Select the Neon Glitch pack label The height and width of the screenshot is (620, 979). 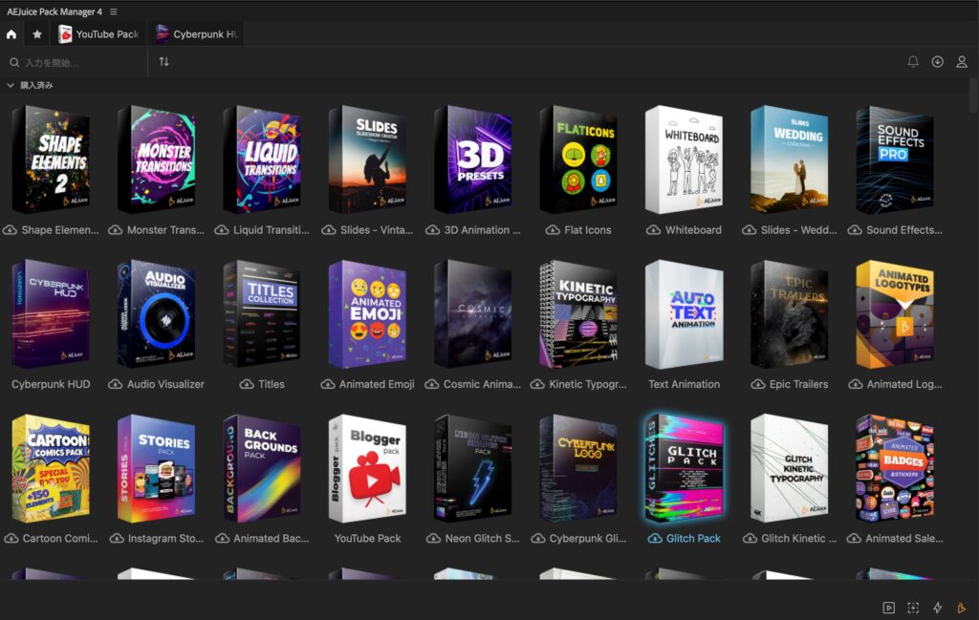coord(482,538)
